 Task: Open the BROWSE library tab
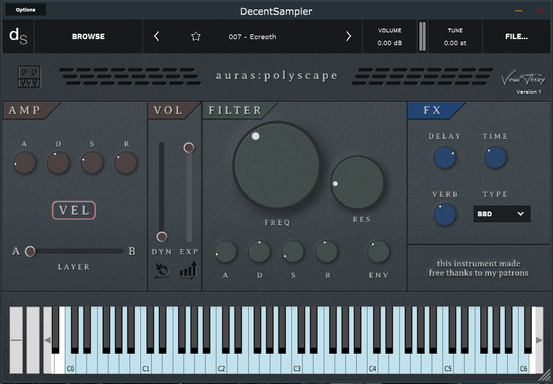[x=88, y=36]
